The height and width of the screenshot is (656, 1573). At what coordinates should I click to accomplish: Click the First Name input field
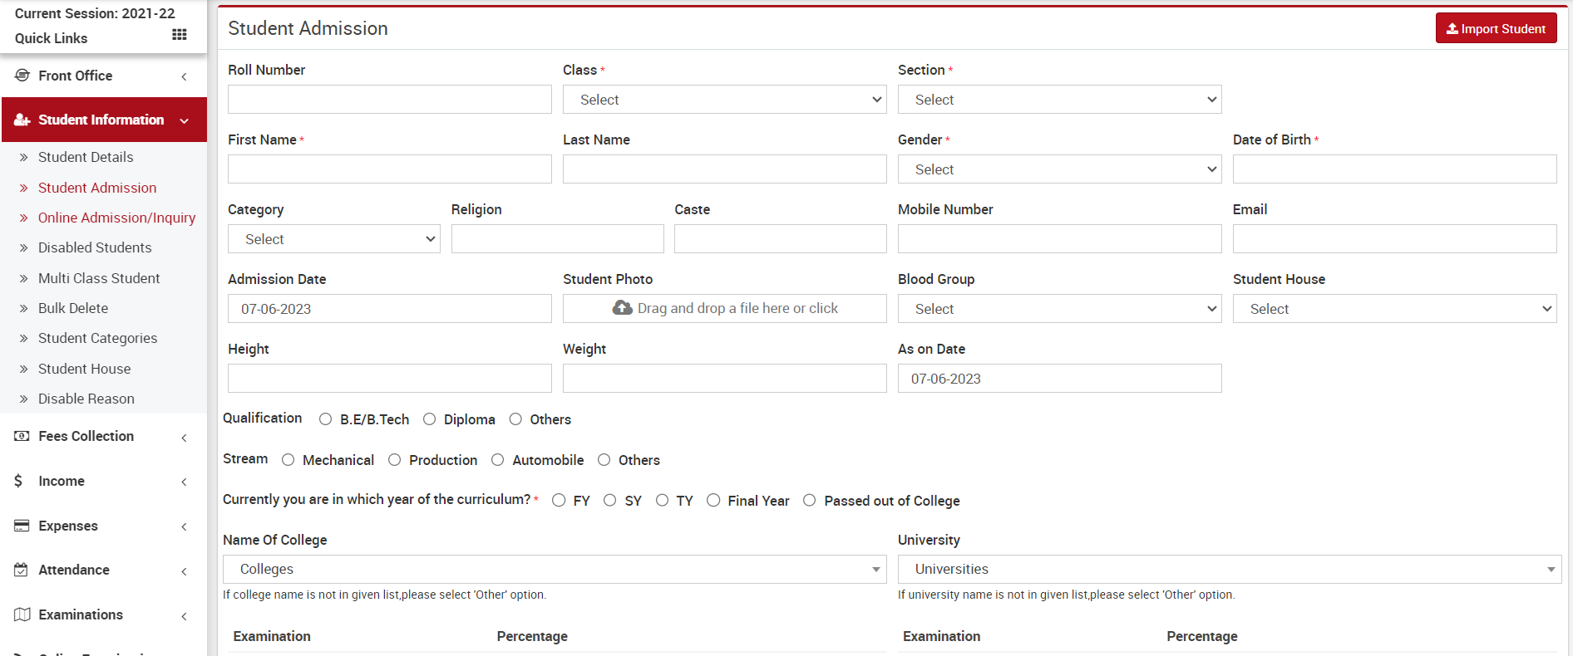coord(389,169)
